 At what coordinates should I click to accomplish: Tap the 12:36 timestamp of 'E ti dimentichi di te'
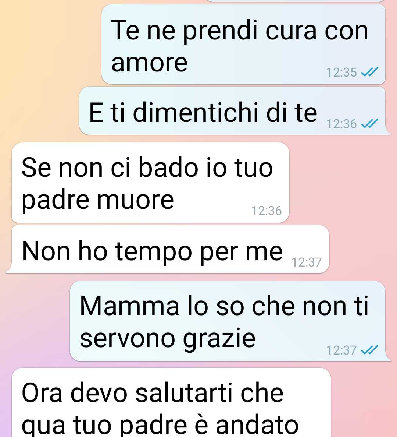[x=341, y=124]
